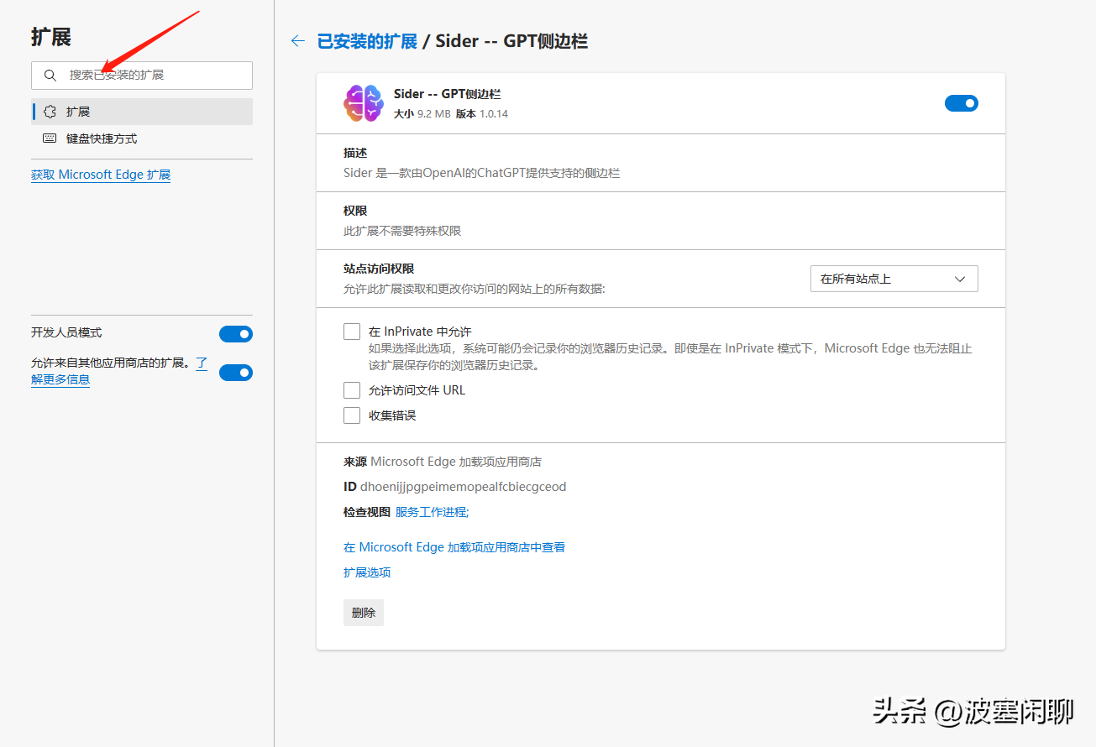Click the 了解更多信息 link
Screen dimensions: 1096x747
click(x=60, y=379)
